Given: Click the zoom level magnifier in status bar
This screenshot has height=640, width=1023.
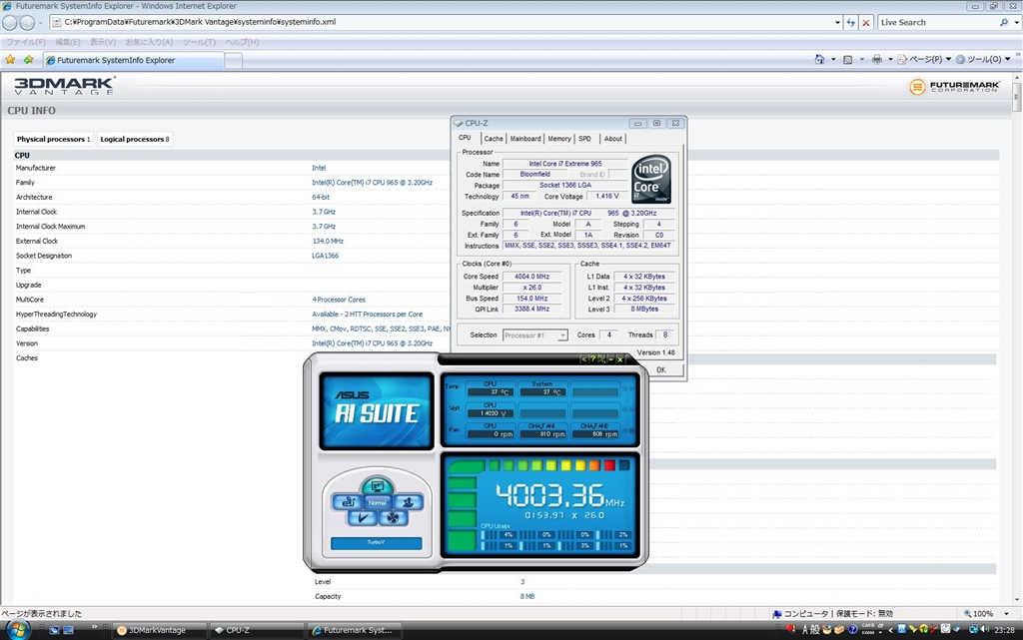Looking at the screenshot, I should (x=967, y=613).
